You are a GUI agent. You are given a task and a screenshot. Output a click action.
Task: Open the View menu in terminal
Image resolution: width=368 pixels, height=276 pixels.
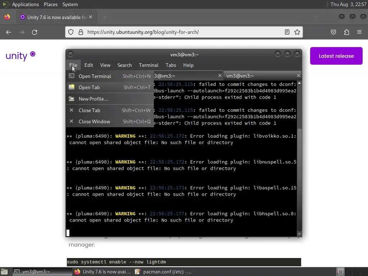tap(105, 65)
